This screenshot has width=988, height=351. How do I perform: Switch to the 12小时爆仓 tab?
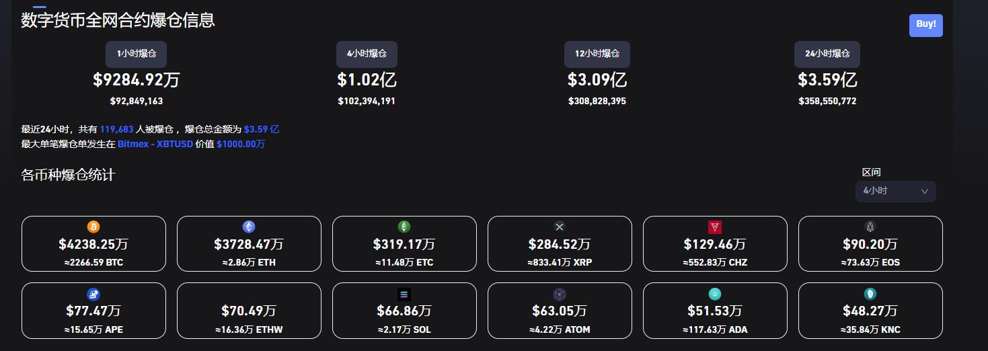[x=597, y=54]
